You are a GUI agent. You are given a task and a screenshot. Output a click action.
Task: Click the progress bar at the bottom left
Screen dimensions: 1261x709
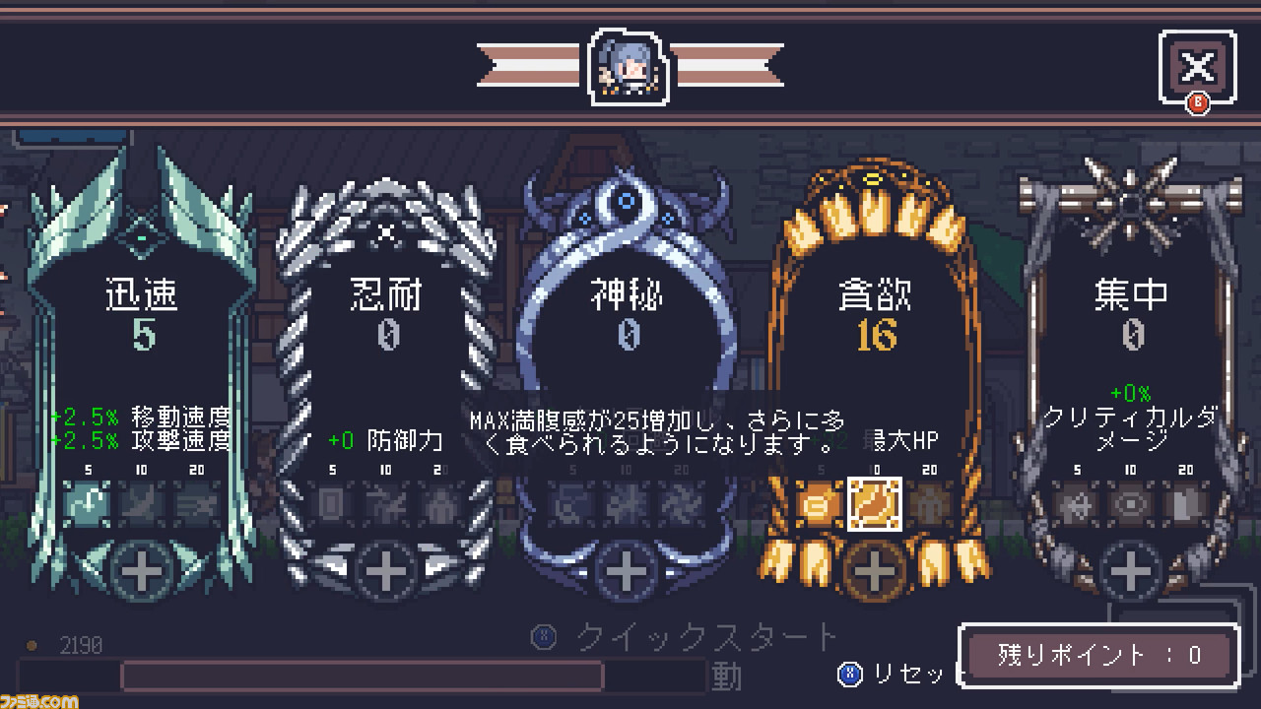(362, 676)
